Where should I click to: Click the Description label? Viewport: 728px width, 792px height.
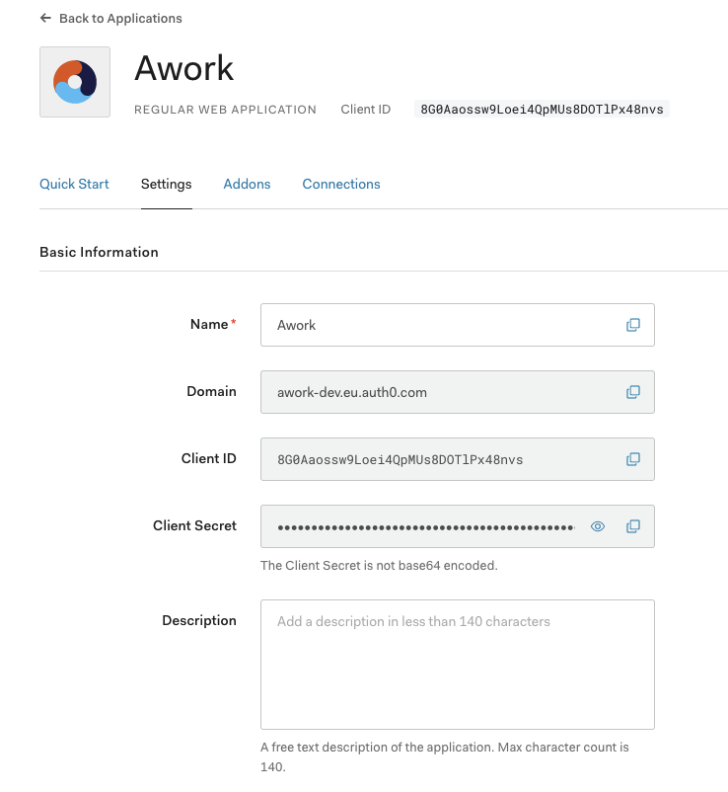pos(199,620)
